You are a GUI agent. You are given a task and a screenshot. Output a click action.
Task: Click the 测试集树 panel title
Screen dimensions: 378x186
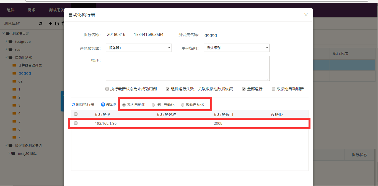(x=12, y=24)
